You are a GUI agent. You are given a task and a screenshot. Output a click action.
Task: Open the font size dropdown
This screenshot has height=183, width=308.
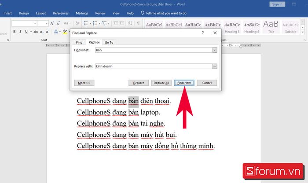[x=47, y=23]
